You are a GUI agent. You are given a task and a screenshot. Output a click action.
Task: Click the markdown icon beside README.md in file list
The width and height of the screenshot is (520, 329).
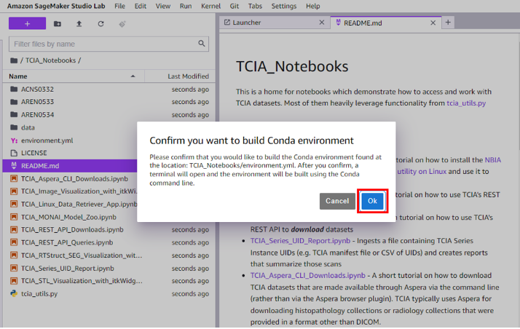pyautogui.click(x=14, y=165)
